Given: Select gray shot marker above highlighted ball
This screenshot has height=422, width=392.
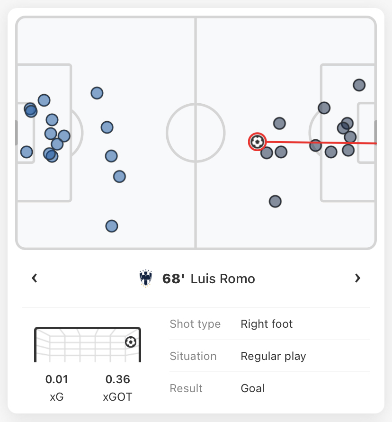Looking at the screenshot, I should click(279, 124).
